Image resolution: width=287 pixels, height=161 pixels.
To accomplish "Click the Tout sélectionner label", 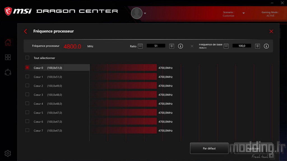I will (44, 58).
